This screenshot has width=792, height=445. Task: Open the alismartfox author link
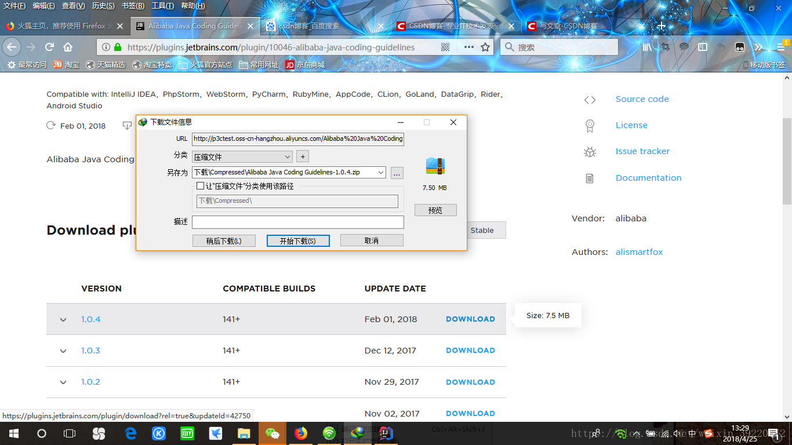click(x=639, y=252)
